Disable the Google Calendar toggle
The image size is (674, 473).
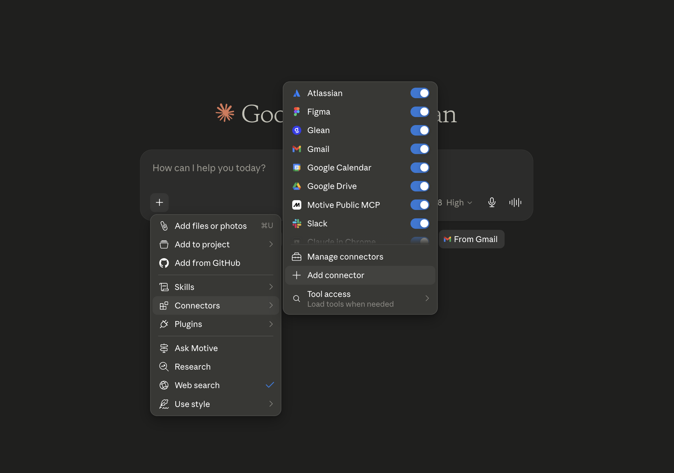[x=420, y=168]
